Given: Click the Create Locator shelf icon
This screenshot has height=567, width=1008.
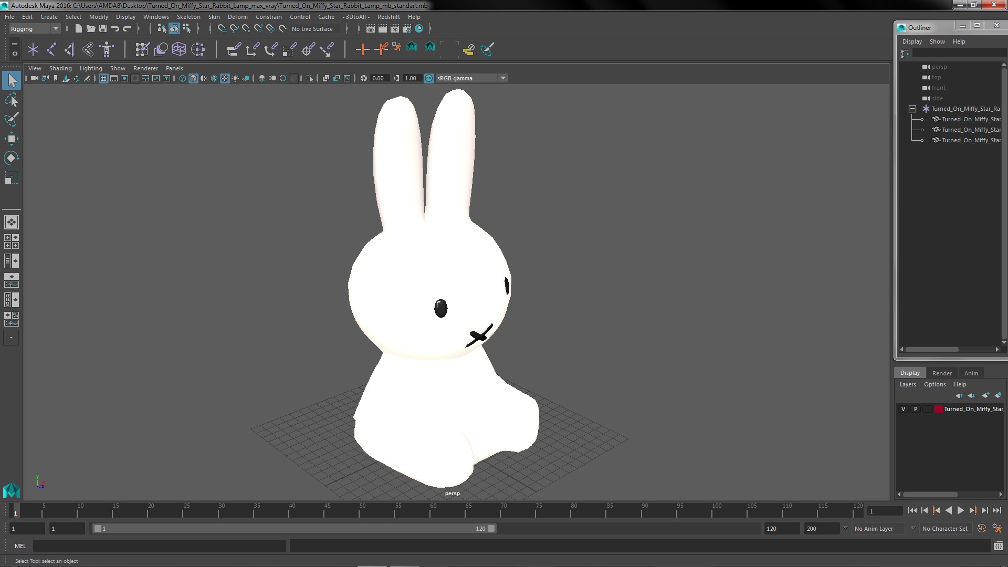Looking at the screenshot, I should [x=33, y=49].
